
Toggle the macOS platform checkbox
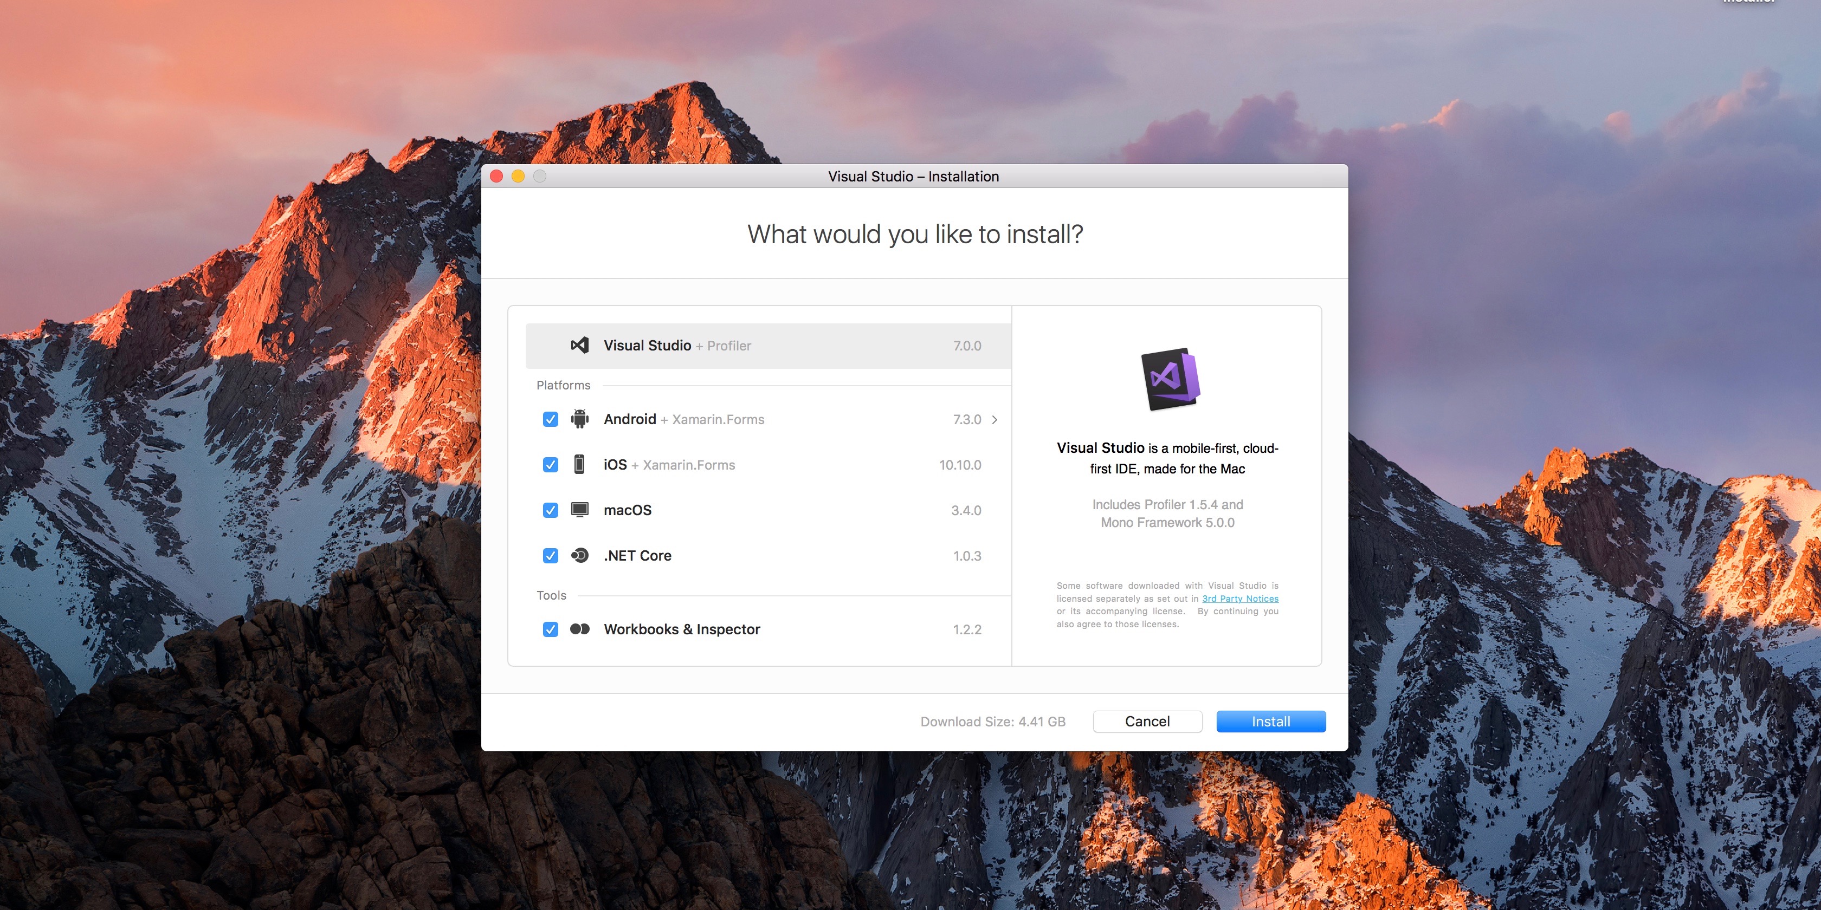click(550, 509)
